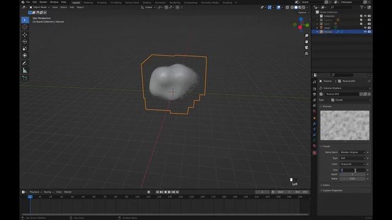Select the Add Cube tool
Screen dimensions: 392x220
24,78
